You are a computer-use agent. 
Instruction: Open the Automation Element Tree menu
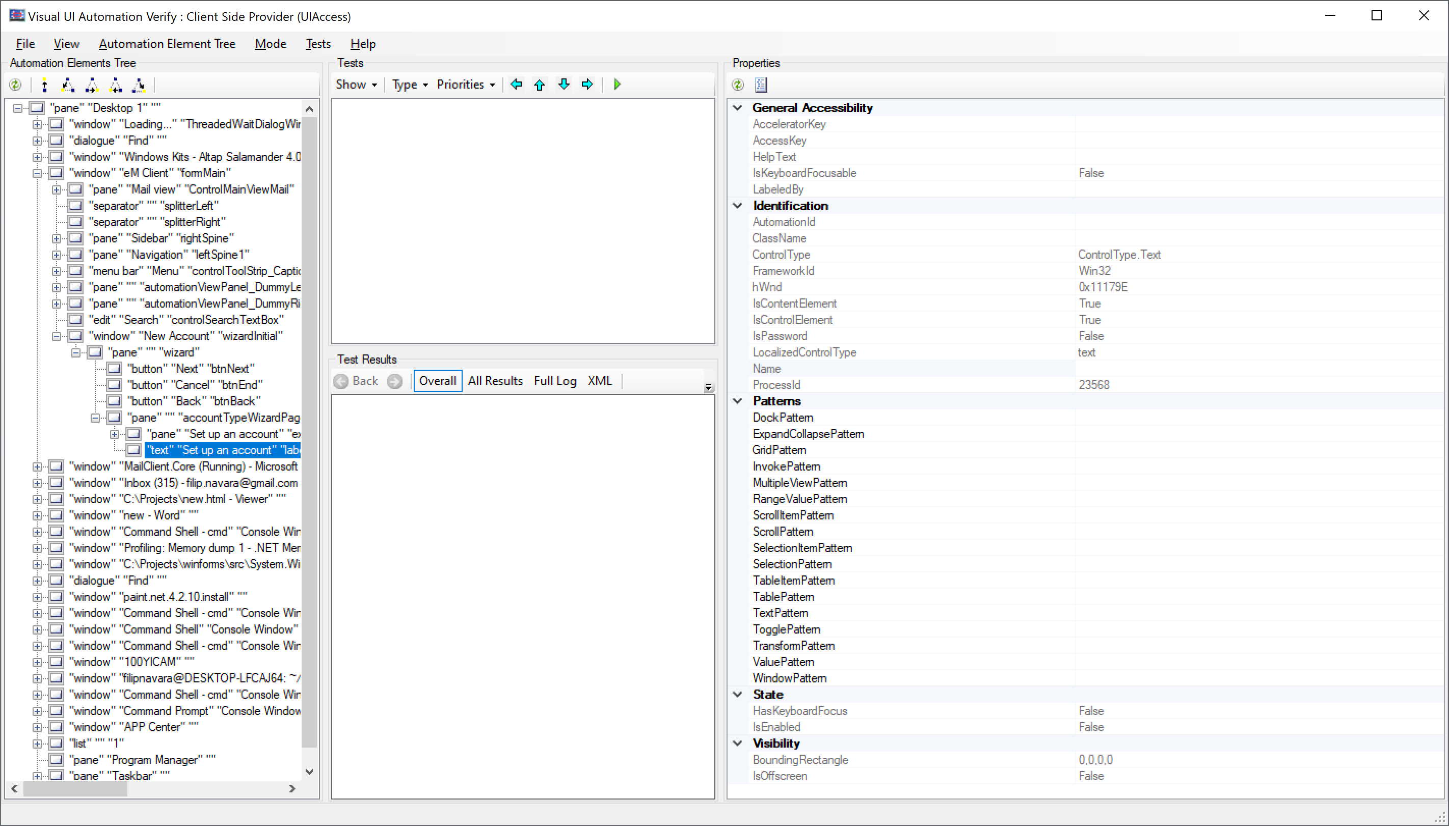pos(167,44)
